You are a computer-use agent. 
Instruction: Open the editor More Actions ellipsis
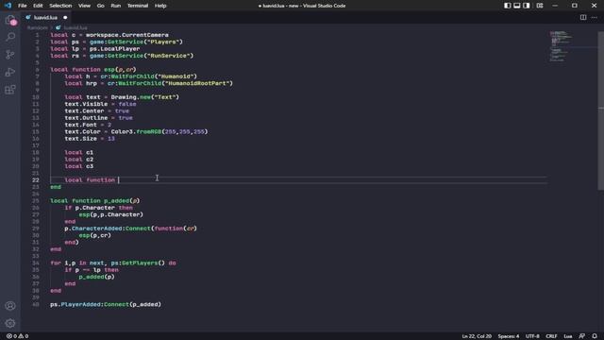(x=594, y=17)
